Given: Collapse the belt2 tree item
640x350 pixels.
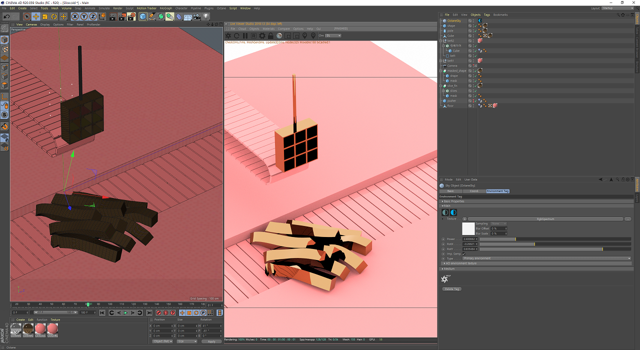Looking at the screenshot, I should tap(441, 41).
